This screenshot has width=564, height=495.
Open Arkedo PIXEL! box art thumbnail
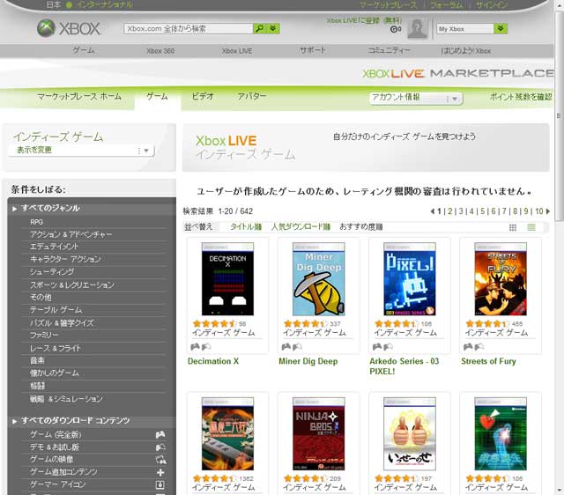coord(410,279)
